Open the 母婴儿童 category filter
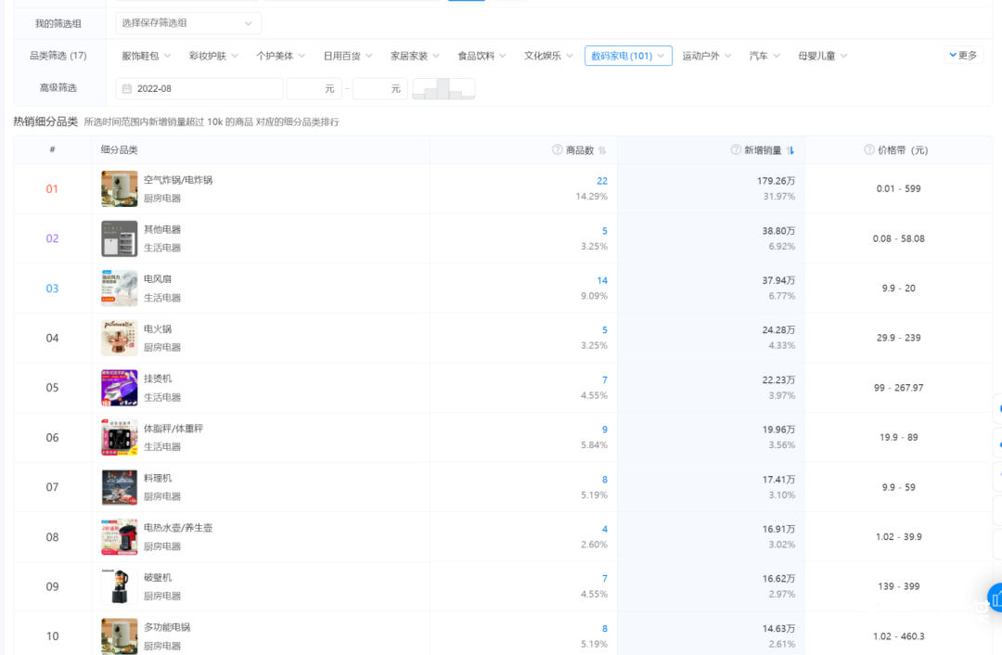The width and height of the screenshot is (1002, 655). click(822, 56)
